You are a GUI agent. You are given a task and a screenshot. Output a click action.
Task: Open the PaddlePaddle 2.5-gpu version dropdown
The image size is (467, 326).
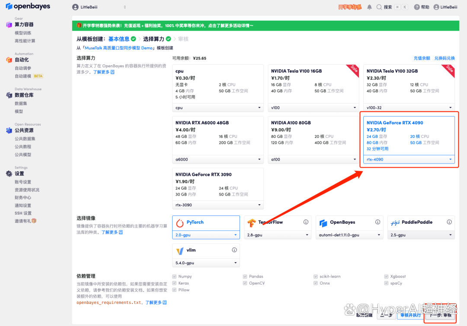(421, 235)
